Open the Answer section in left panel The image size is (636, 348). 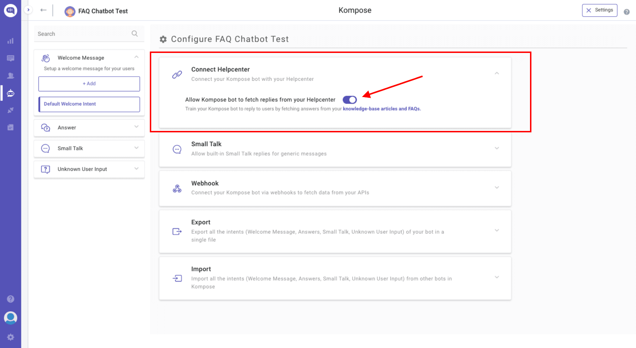[x=89, y=127]
